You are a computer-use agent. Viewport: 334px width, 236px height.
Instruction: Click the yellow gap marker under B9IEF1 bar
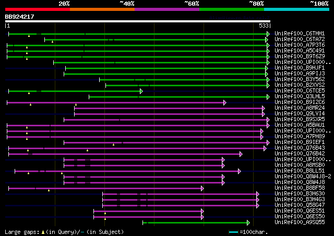[114, 145]
